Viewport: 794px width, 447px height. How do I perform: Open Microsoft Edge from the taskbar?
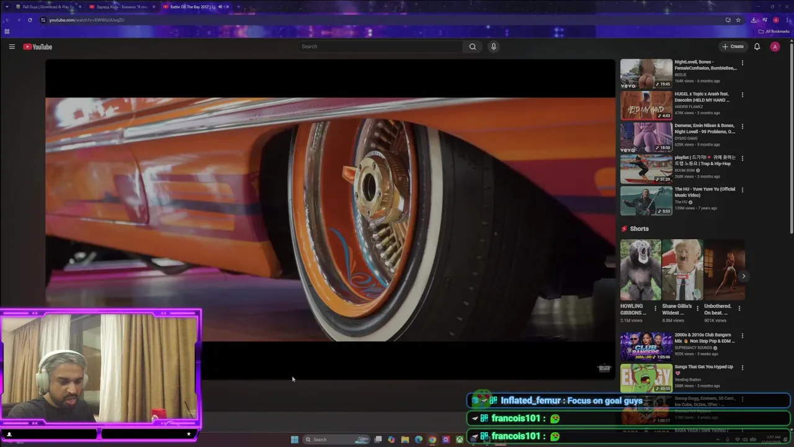tap(419, 440)
